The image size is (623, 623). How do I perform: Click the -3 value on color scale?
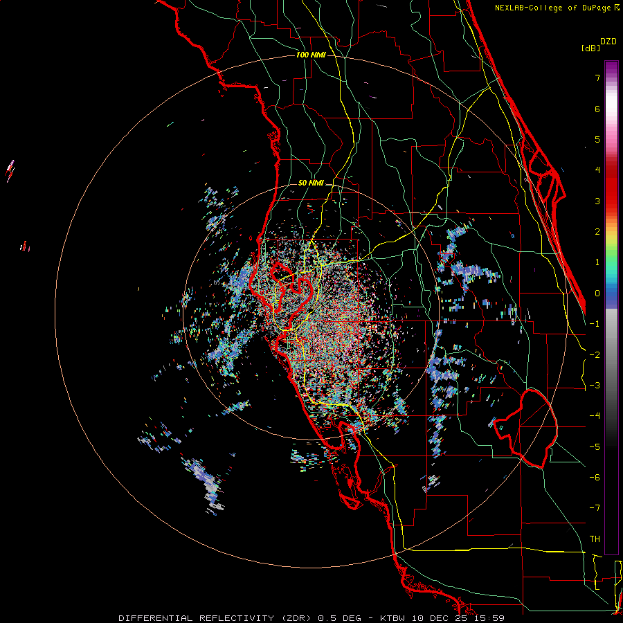(x=595, y=386)
